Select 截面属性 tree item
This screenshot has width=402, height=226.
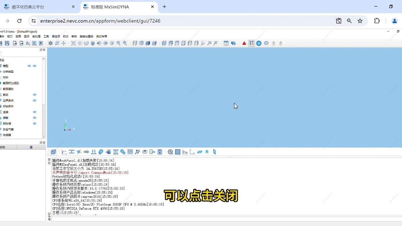(8, 89)
